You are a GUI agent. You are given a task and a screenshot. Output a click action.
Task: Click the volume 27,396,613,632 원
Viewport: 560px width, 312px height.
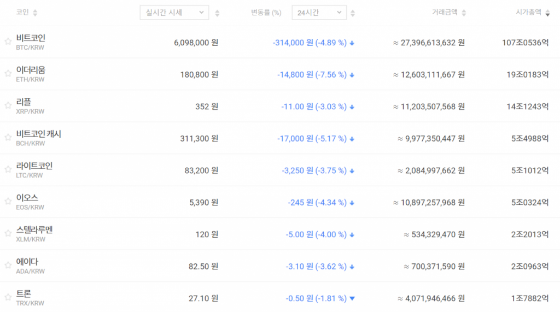point(429,43)
